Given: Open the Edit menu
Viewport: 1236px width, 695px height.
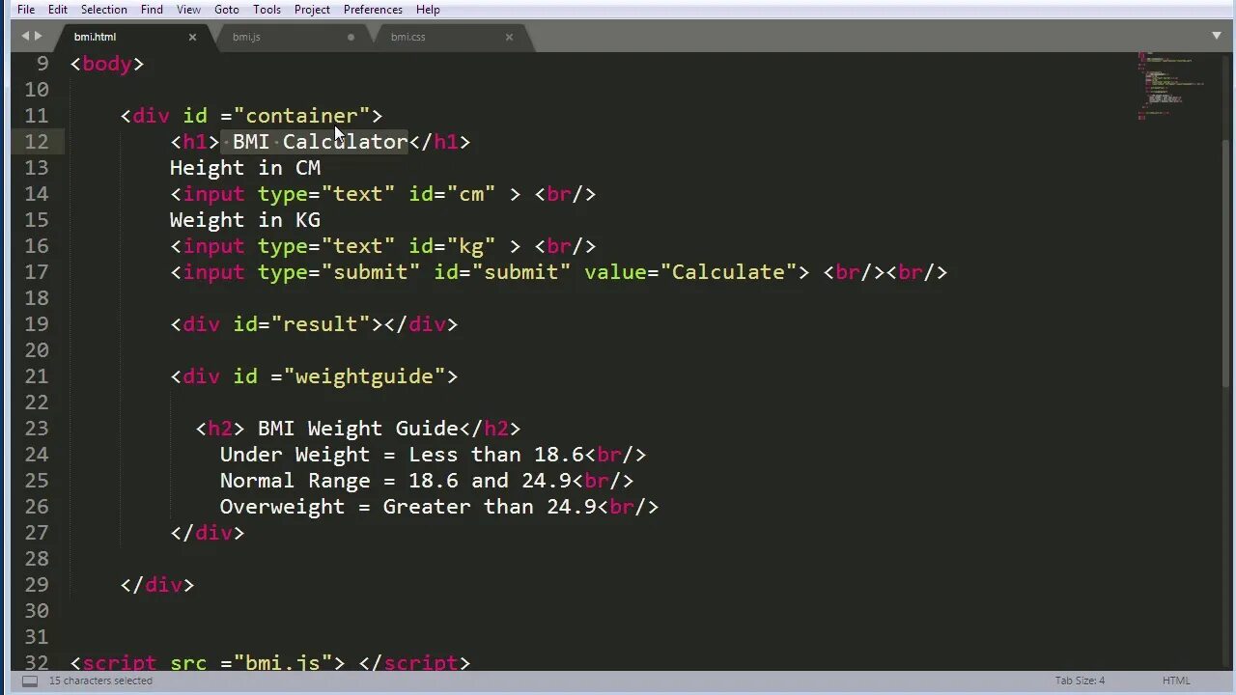Looking at the screenshot, I should pos(58,10).
